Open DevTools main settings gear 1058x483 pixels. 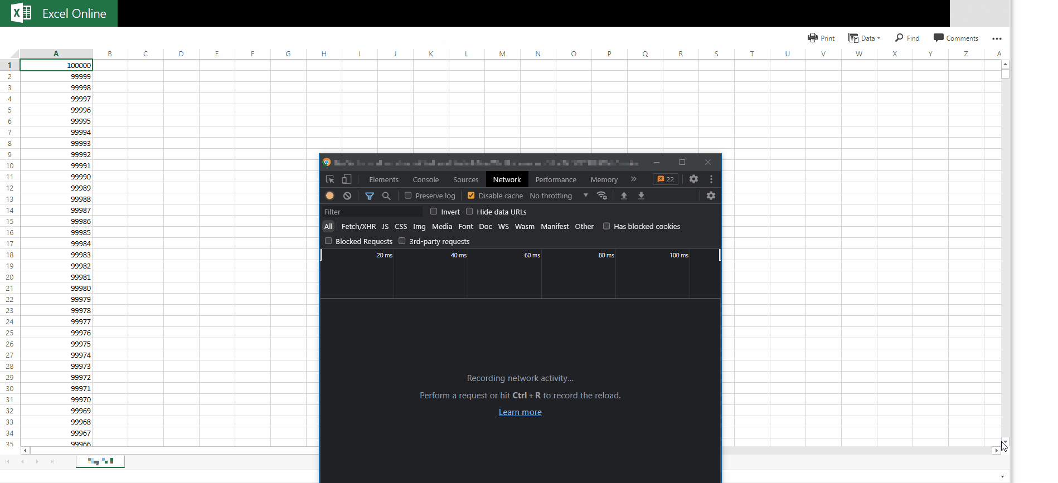[x=693, y=179]
